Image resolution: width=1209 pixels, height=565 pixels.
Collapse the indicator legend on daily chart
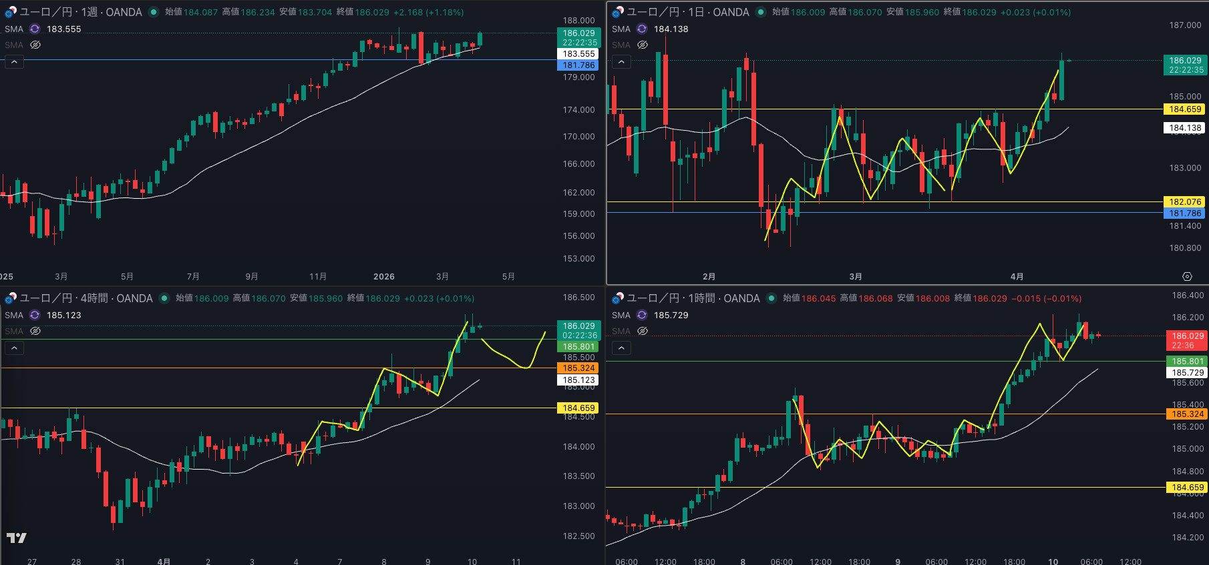click(x=621, y=62)
